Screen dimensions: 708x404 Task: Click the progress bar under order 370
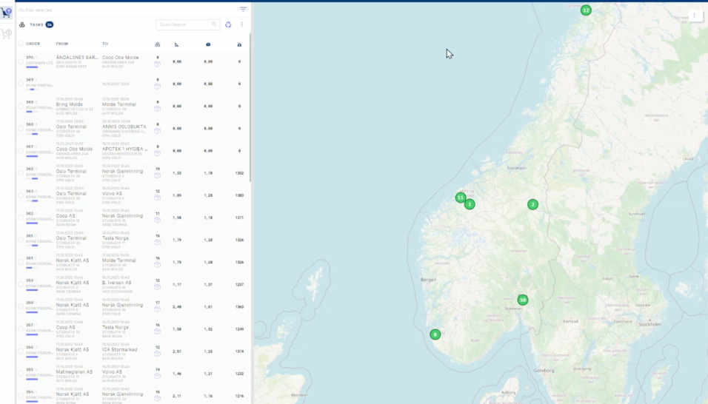click(x=32, y=67)
